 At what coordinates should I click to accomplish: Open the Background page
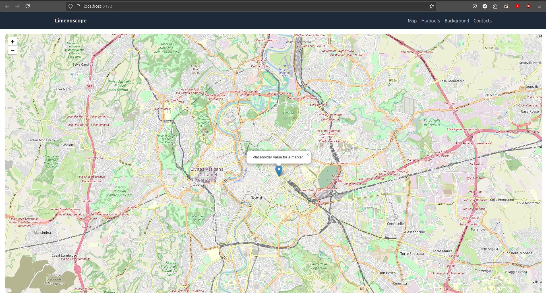coord(457,21)
